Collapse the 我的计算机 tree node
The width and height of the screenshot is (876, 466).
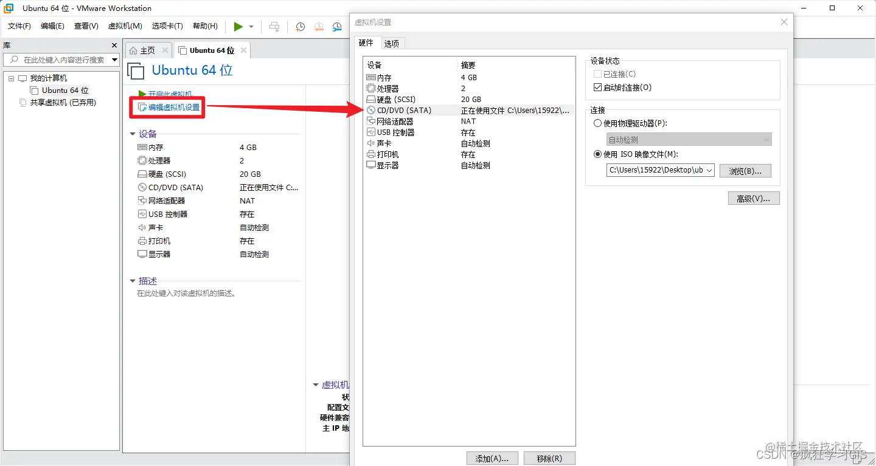11,78
